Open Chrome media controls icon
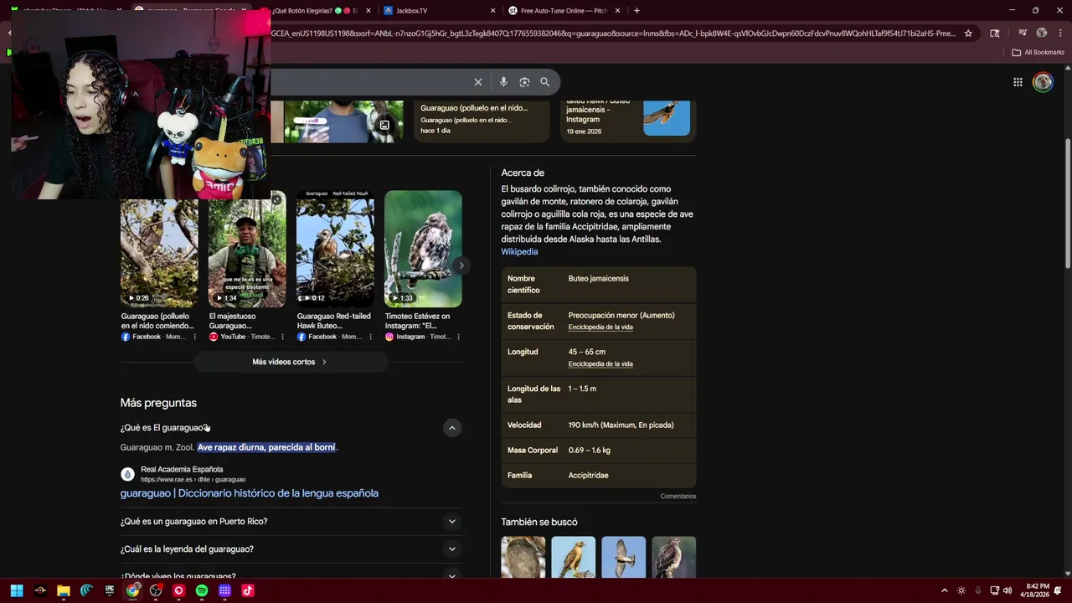This screenshot has height=603, width=1072. [1023, 33]
